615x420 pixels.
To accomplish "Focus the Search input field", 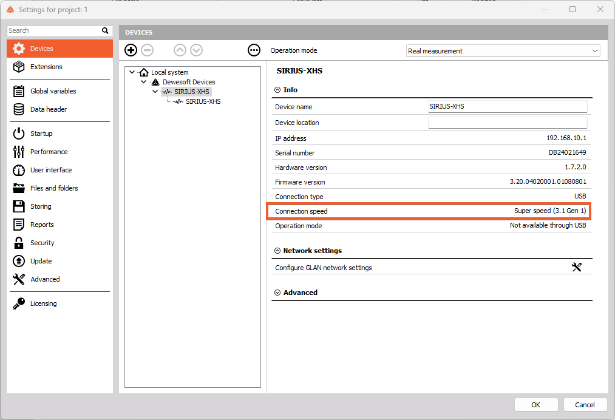I will coord(54,30).
